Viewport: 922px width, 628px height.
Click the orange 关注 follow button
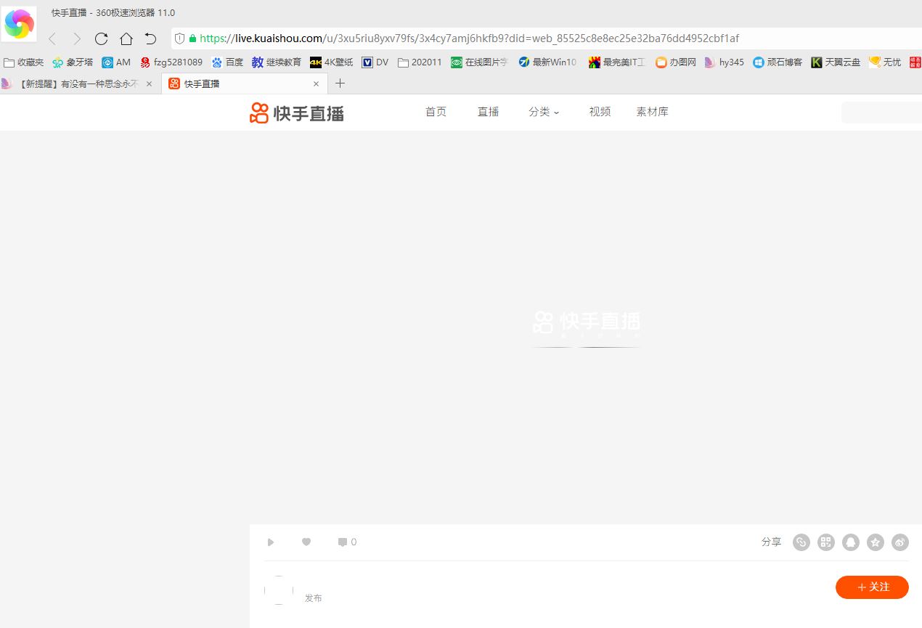click(x=872, y=587)
